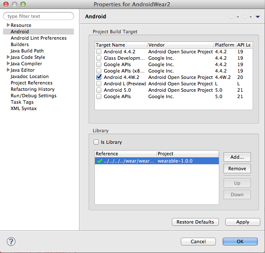Screen dimensions: 265x253
Task: Sort by Platform column header
Action: click(x=225, y=45)
